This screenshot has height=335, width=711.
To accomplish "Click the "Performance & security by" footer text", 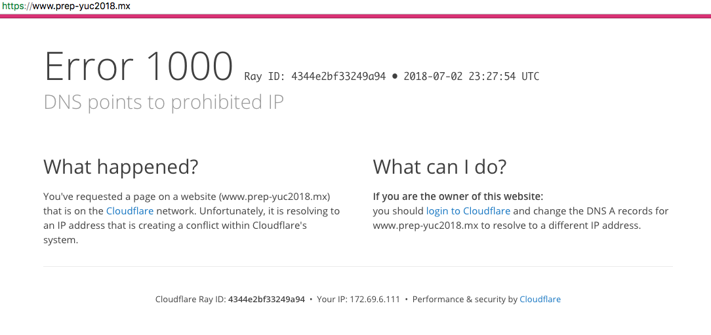I will click(464, 300).
